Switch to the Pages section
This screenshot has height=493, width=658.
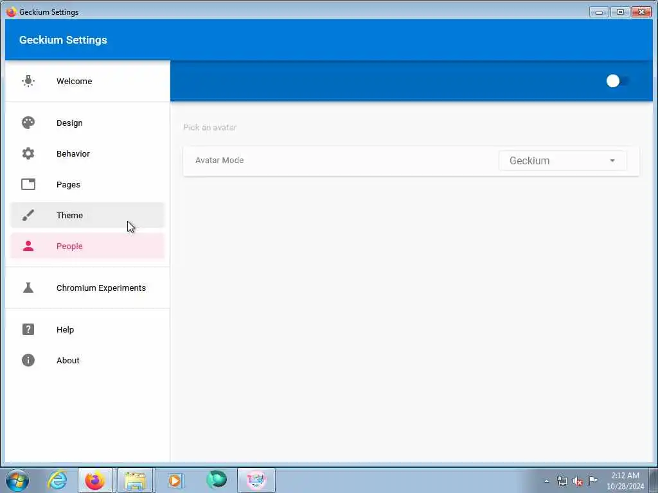coord(87,184)
